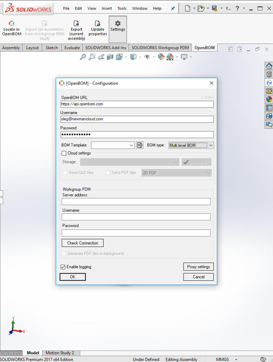Click the BOM template edit icon
Viewport: 273px width, 362px height.
(x=140, y=145)
